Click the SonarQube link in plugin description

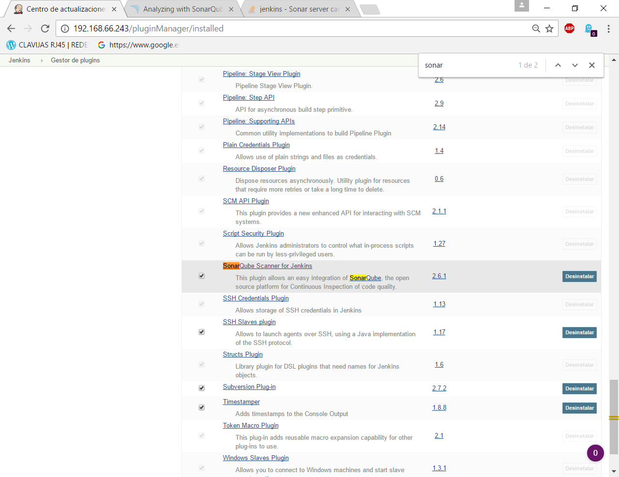[366, 278]
